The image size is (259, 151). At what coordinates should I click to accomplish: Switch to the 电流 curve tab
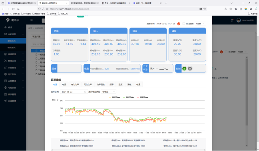[64, 85]
